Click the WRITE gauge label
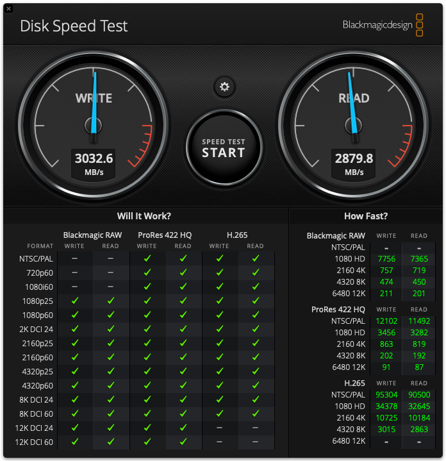Screen dimensions: 446x461 click(x=94, y=98)
